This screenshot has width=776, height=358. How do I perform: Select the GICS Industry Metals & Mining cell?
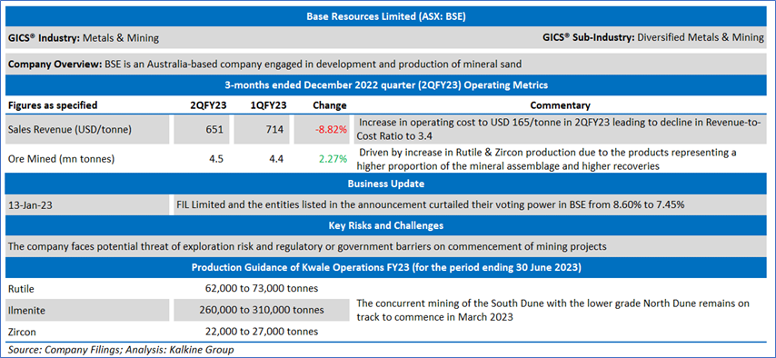[x=85, y=37]
